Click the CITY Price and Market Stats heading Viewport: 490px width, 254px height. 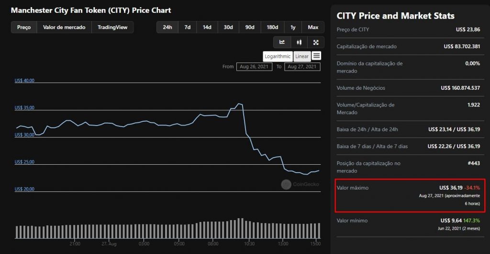tap(395, 16)
